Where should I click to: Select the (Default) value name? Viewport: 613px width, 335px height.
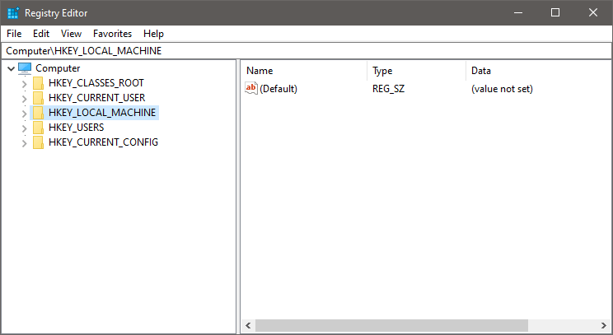click(x=278, y=89)
